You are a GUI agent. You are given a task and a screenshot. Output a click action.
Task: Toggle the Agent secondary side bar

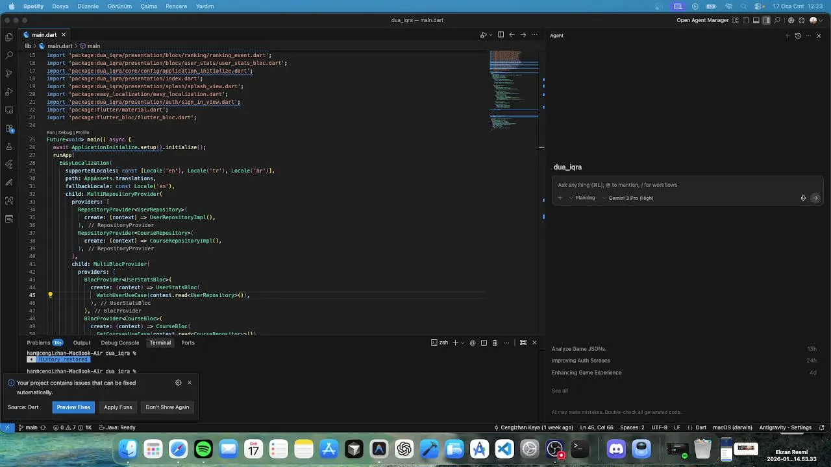coord(767,20)
